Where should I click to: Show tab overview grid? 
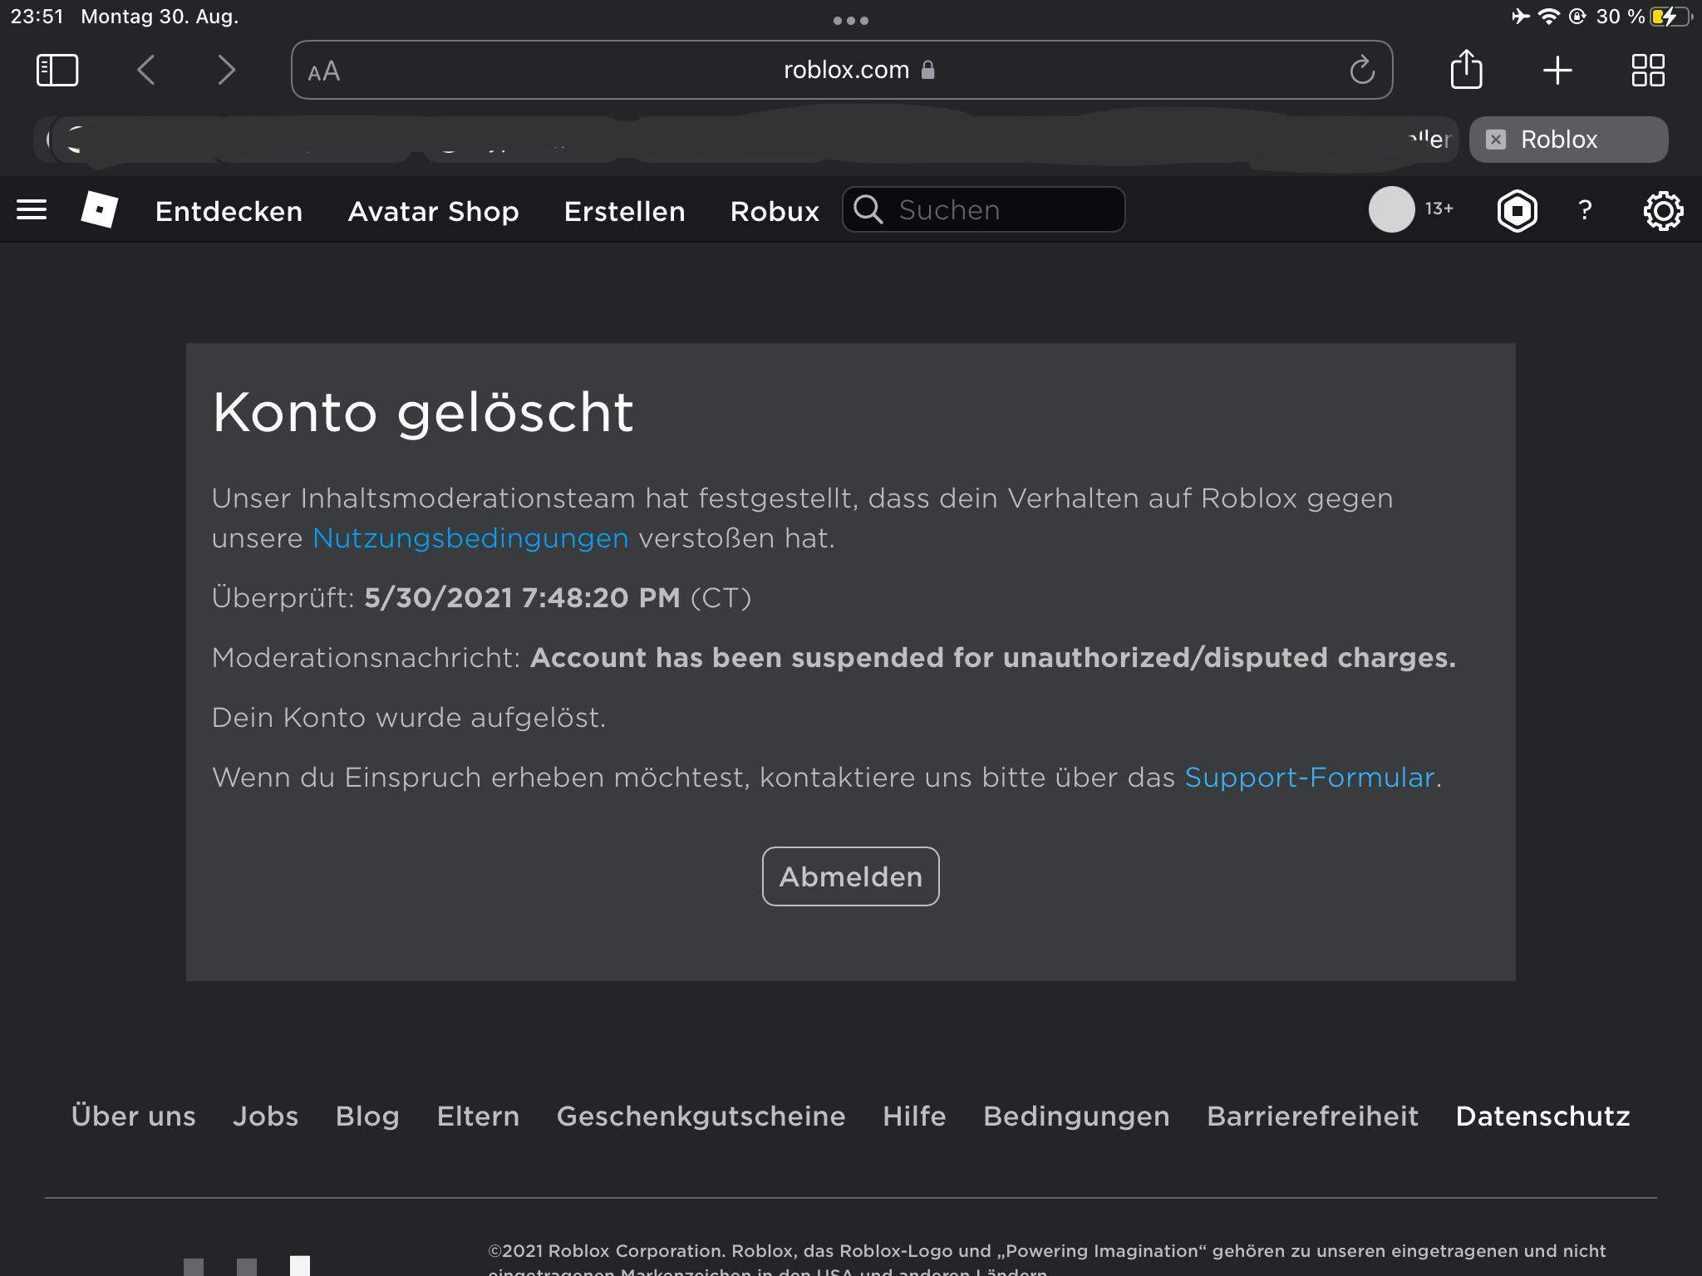1648,70
